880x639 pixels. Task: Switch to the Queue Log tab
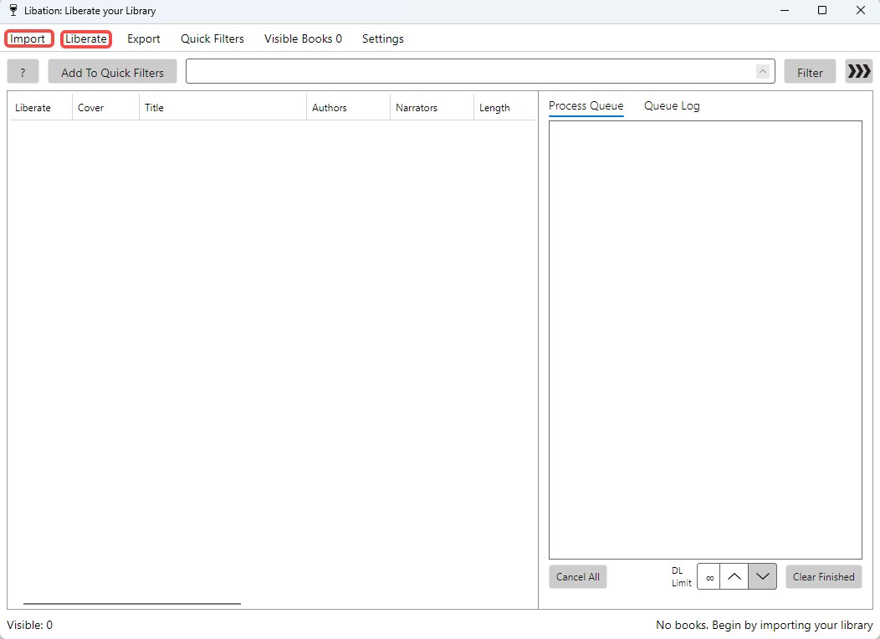tap(672, 106)
